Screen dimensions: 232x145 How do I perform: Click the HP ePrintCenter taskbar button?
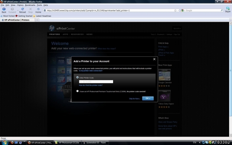40,142
